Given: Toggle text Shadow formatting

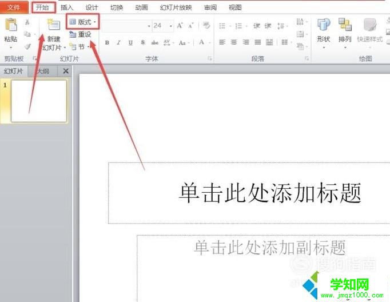Looking at the screenshot, I should [x=142, y=42].
